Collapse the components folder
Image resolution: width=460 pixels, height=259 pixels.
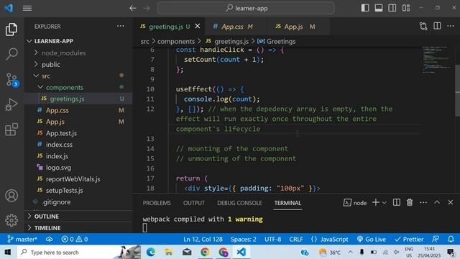tap(64, 87)
